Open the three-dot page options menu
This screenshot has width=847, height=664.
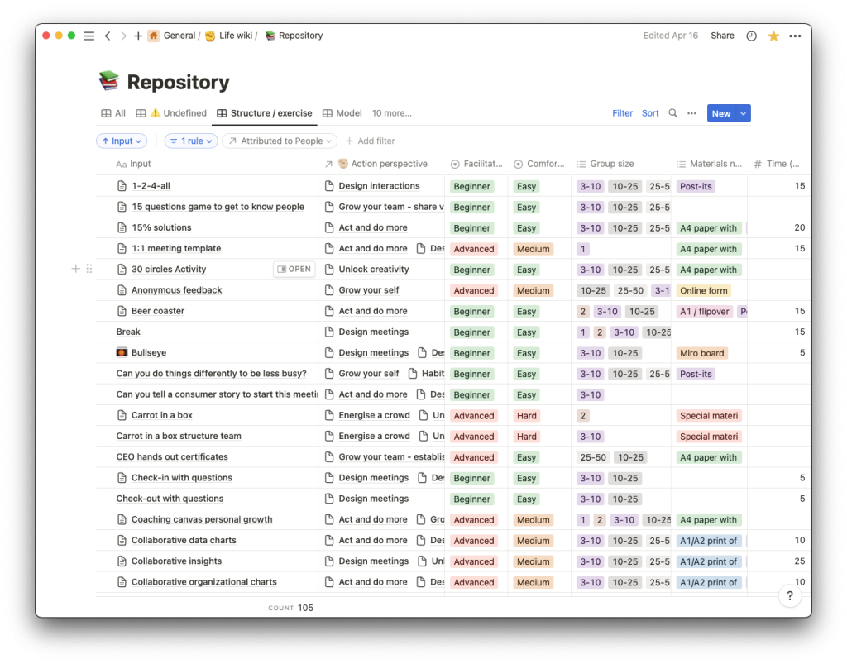[795, 36]
